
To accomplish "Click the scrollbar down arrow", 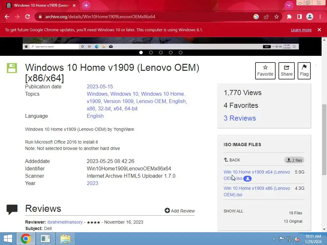I will pyautogui.click(x=324, y=229).
